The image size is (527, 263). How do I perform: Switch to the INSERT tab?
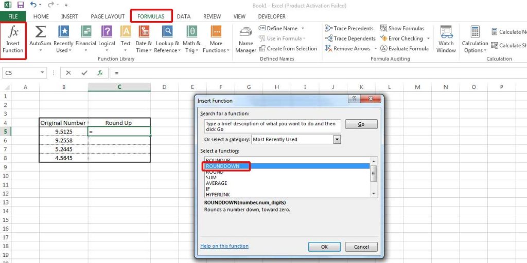click(69, 16)
